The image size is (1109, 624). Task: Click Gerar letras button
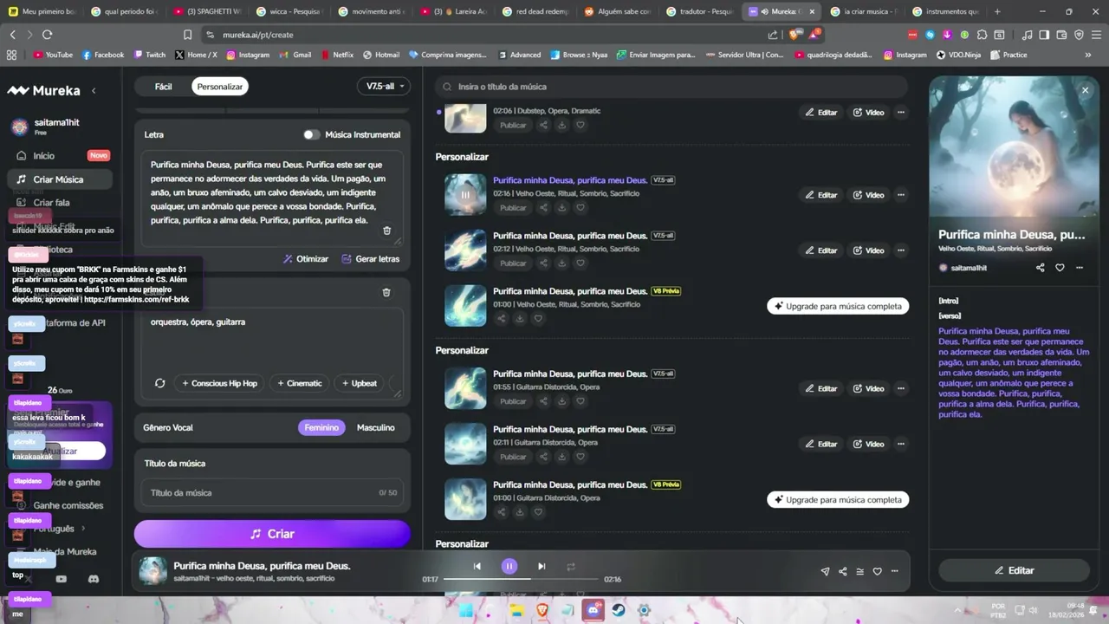[x=371, y=259]
